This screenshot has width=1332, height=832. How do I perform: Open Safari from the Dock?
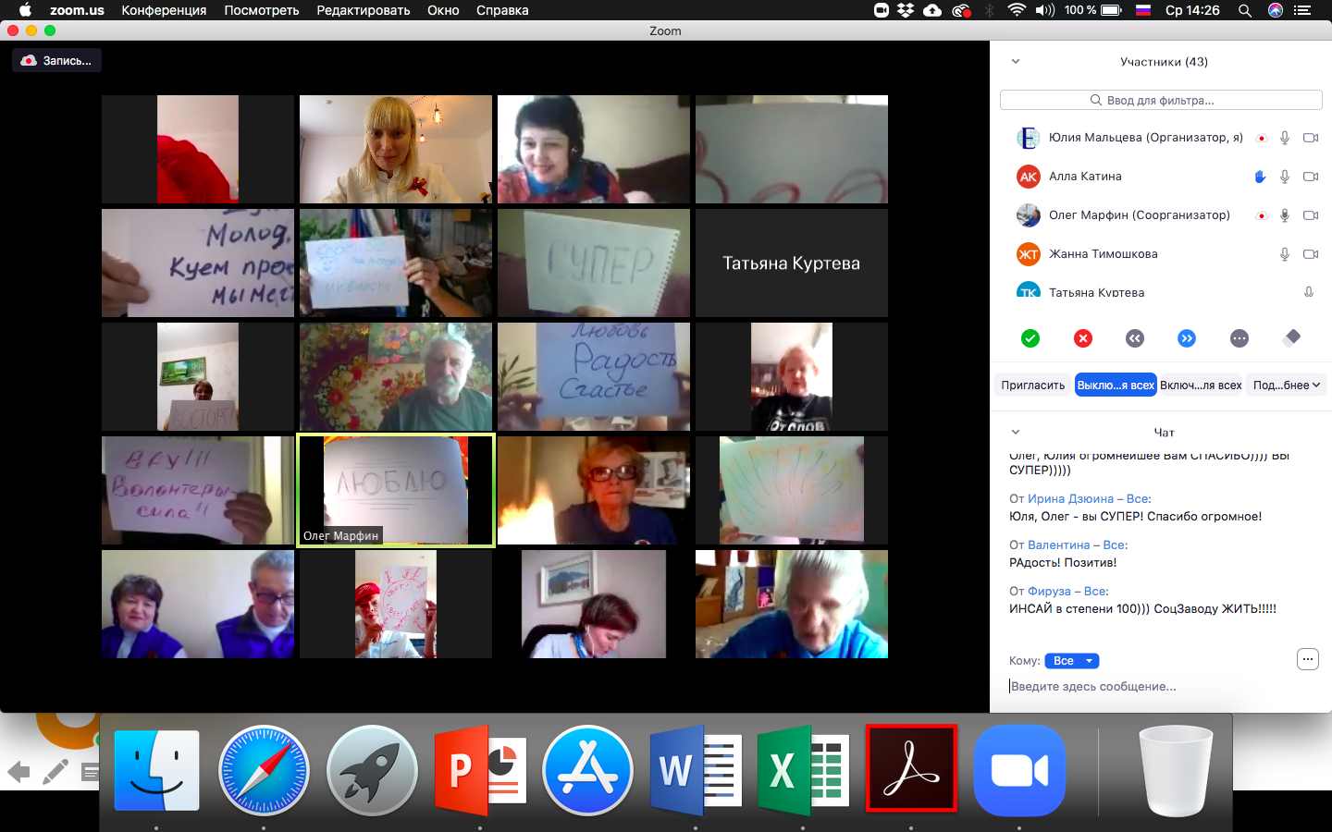point(264,771)
